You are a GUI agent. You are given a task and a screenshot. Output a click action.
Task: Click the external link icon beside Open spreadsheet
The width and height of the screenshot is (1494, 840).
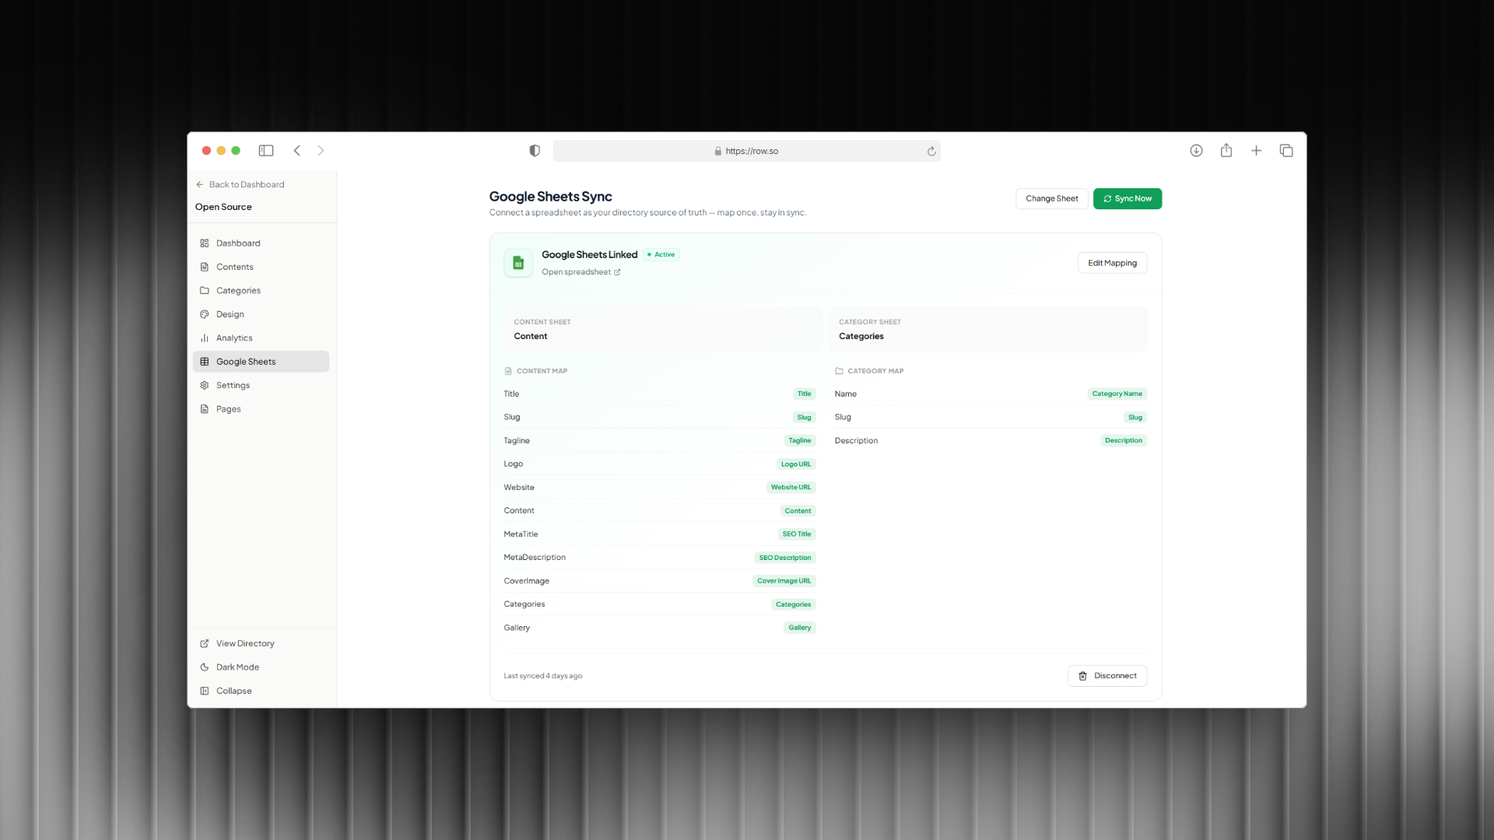[x=617, y=272]
